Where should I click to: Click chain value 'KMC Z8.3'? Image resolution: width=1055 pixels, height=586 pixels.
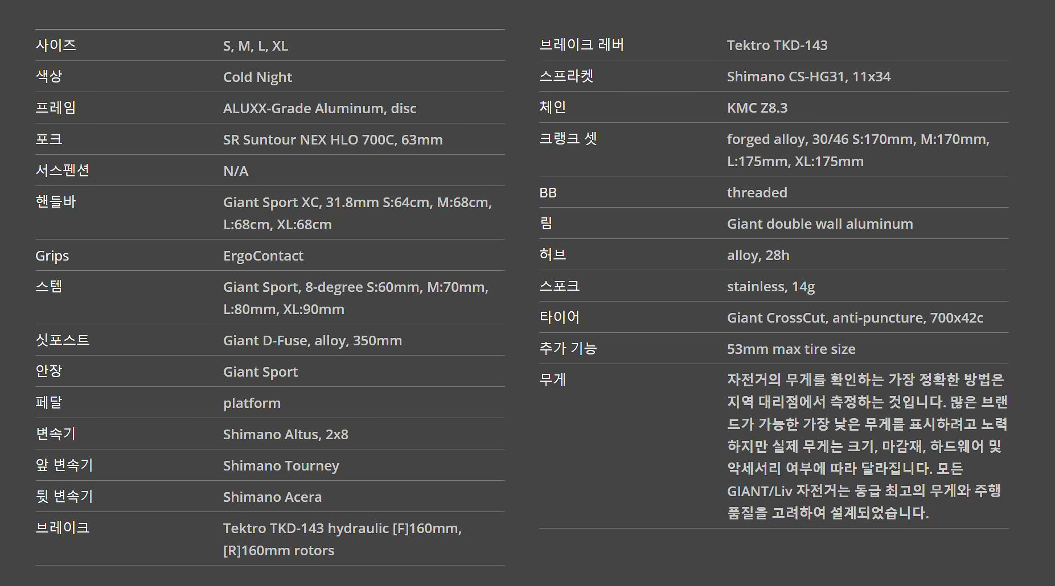(x=757, y=108)
